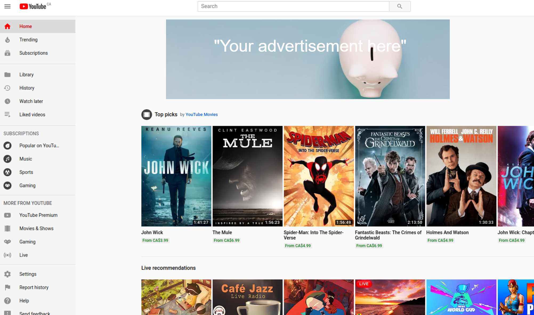Click the Sports channel ball icon
This screenshot has height=315, width=534.
7,172
